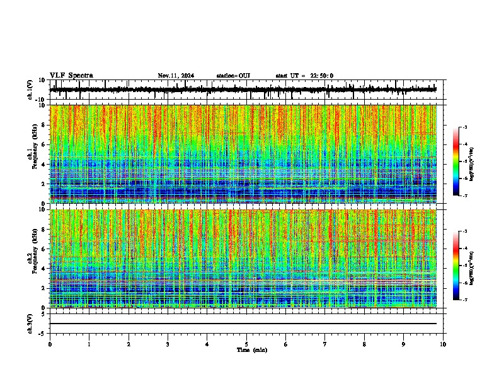Click the "2" kHz tick on ch.2 frequency axis

tap(44, 288)
